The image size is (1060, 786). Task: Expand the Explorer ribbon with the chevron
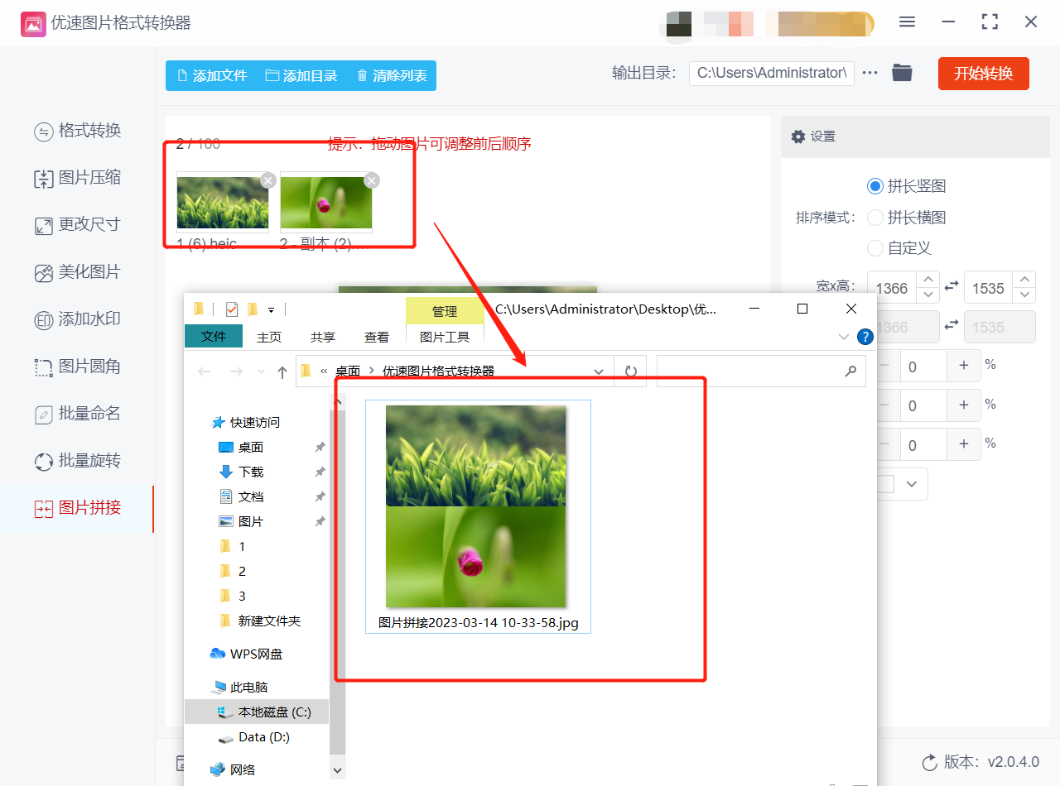[x=844, y=337]
